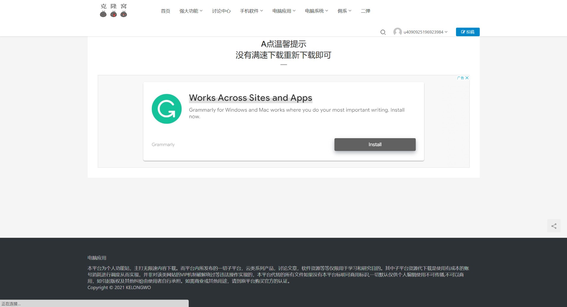Viewport: 567px width, 307px height.
Task: Go to 首页 home page
Action: 165,11
